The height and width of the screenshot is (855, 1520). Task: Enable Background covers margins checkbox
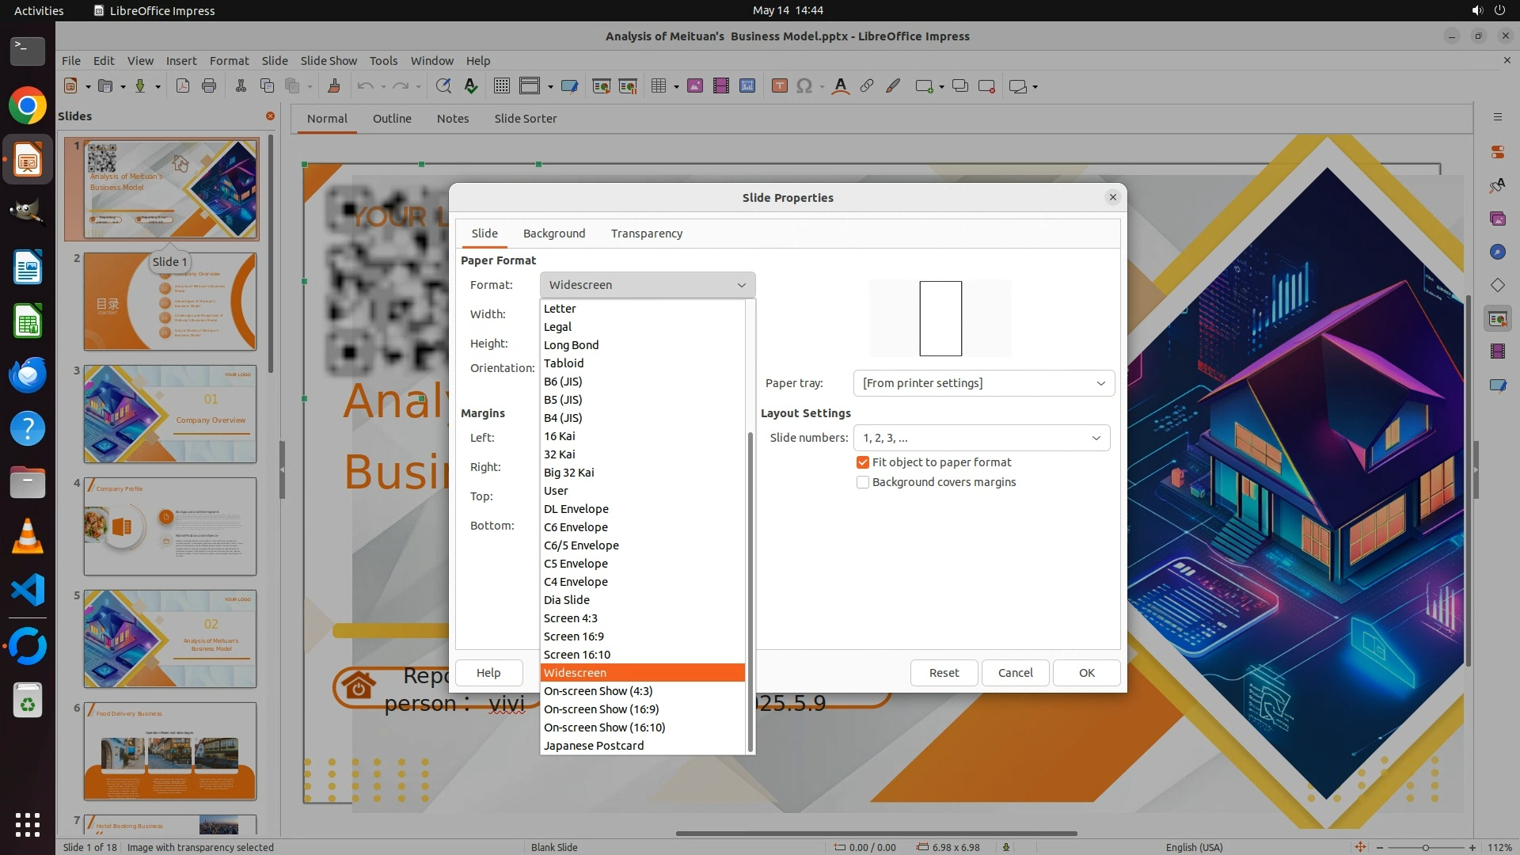pos(863,482)
